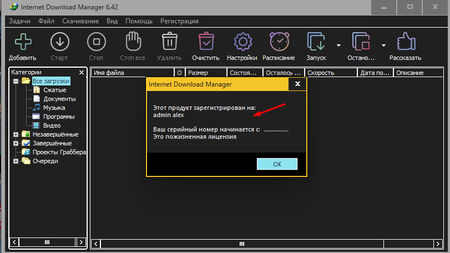Screen dimensions: 450x253
Task: Expand the Незавершённые tree node
Action: (16, 134)
